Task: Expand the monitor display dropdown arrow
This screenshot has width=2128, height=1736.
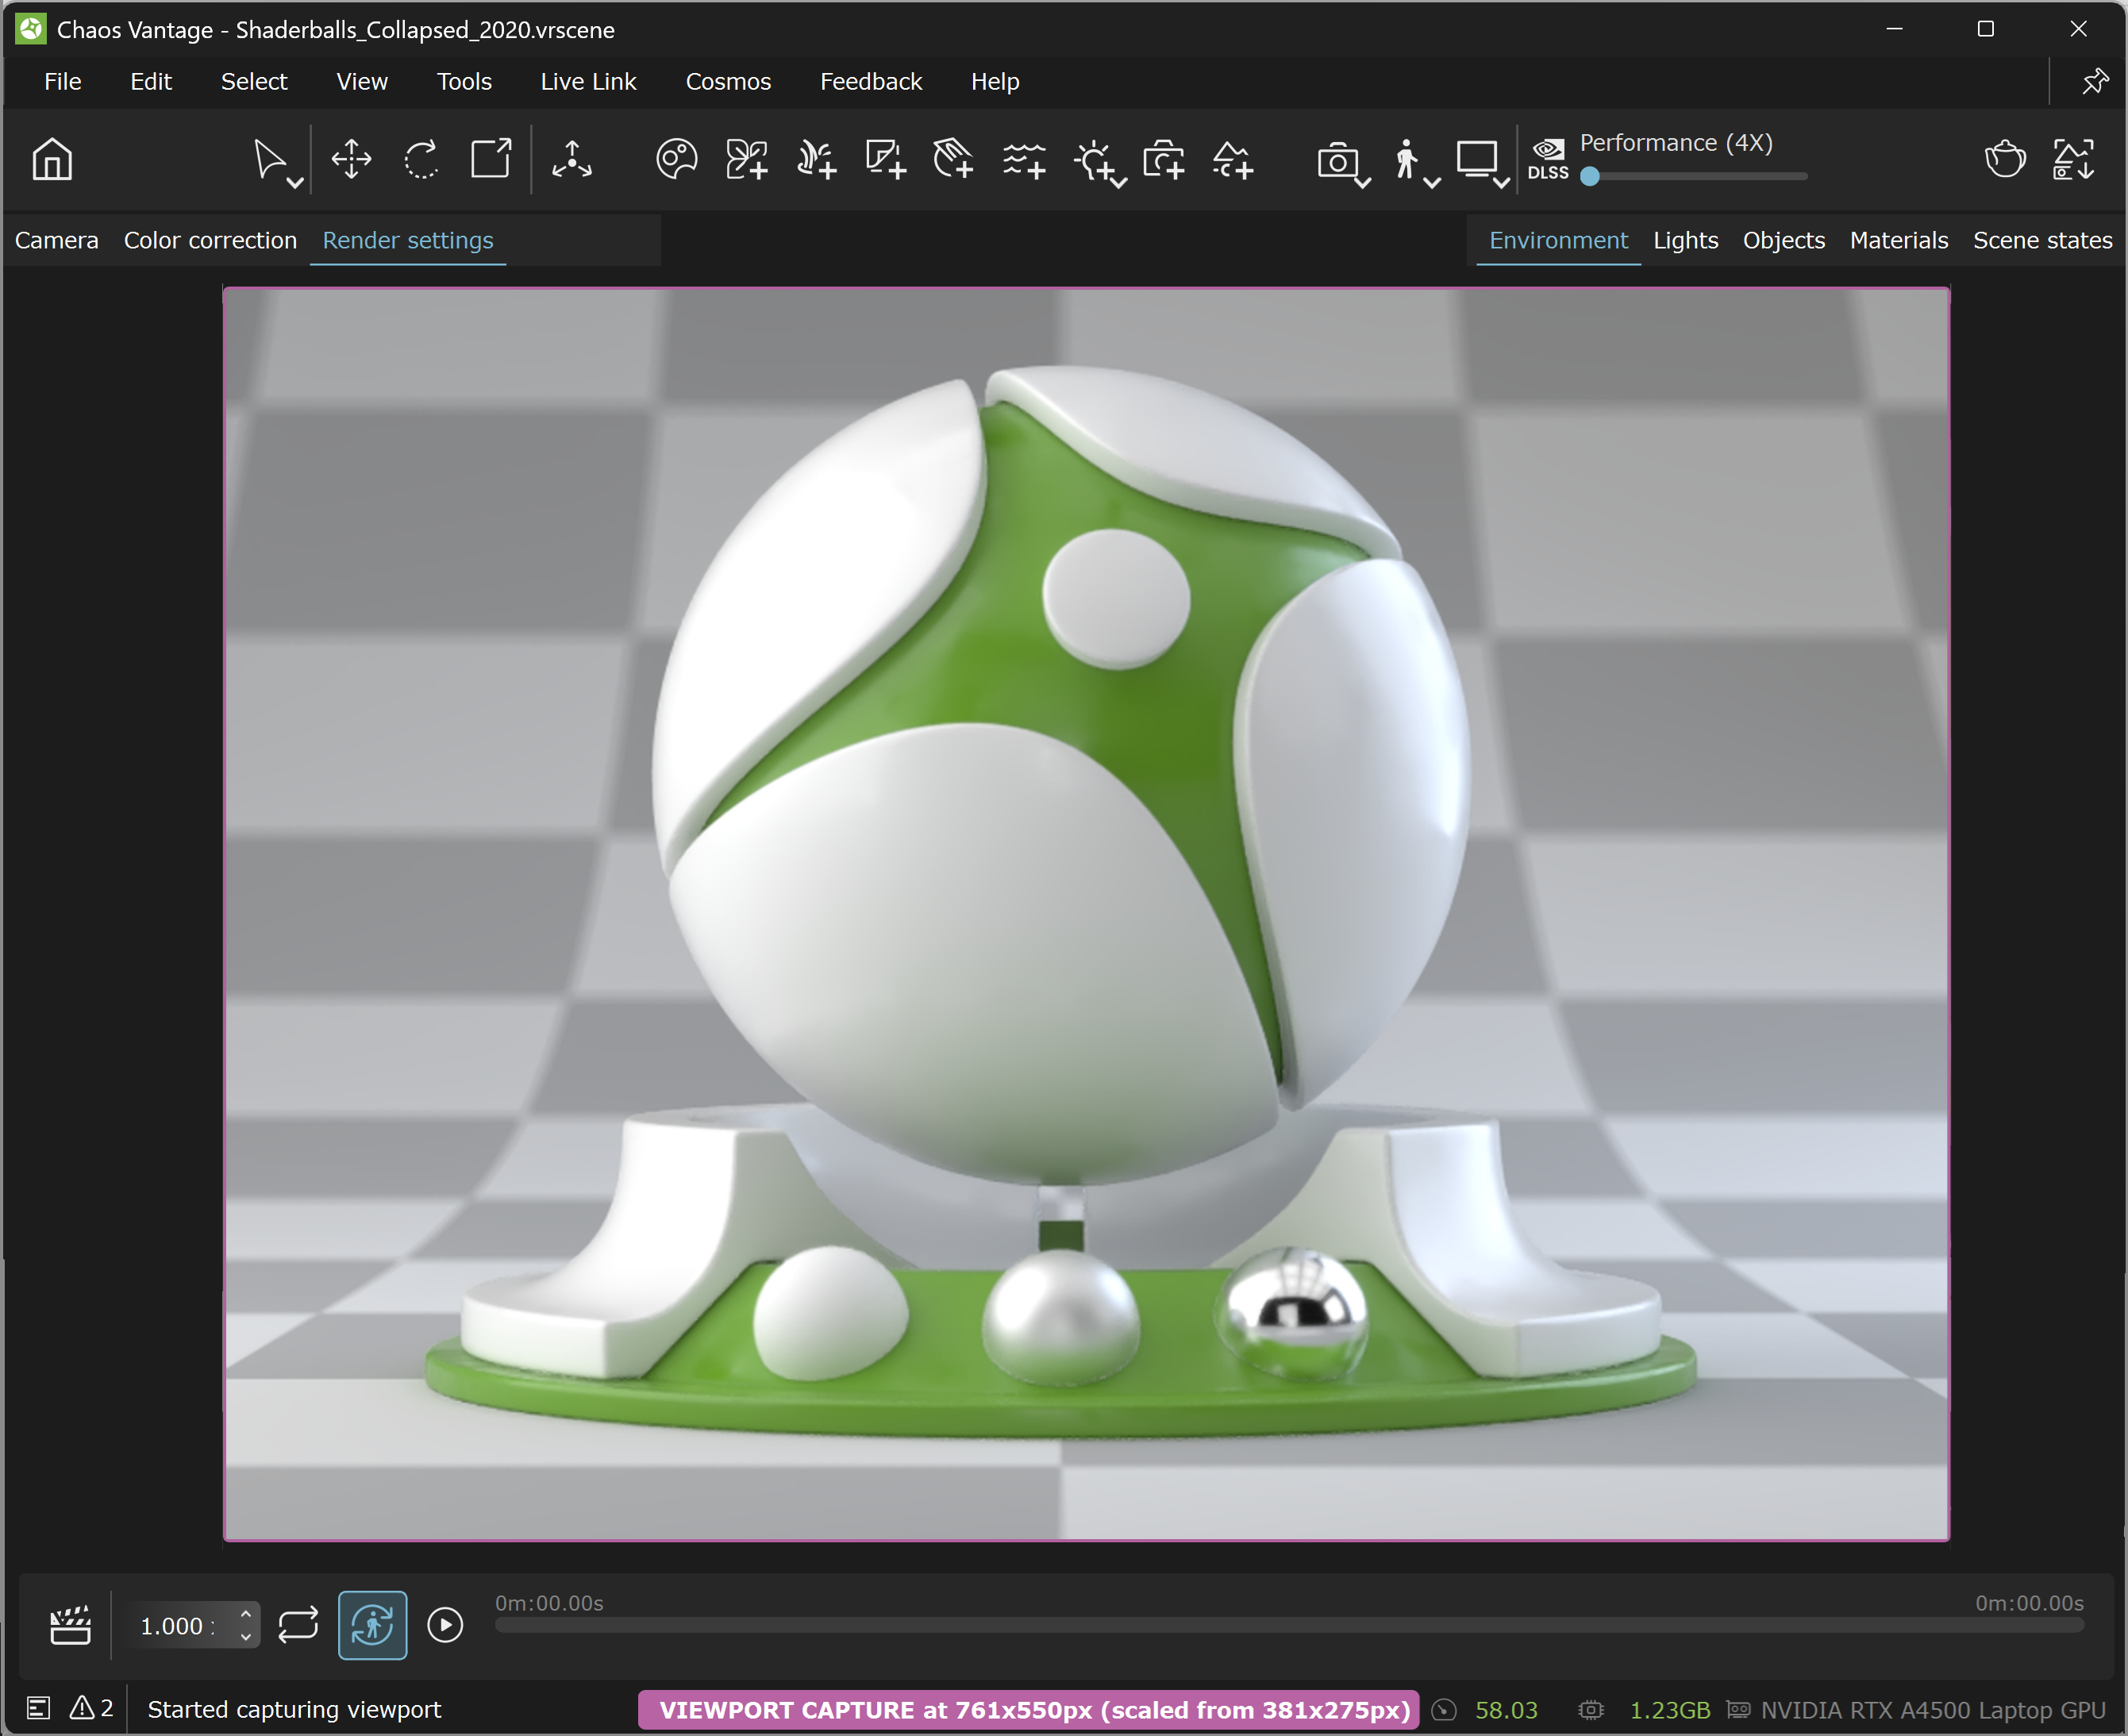Action: 1501,182
